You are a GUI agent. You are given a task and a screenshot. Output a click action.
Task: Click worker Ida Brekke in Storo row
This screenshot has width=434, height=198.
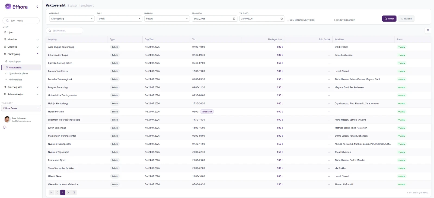(340, 168)
